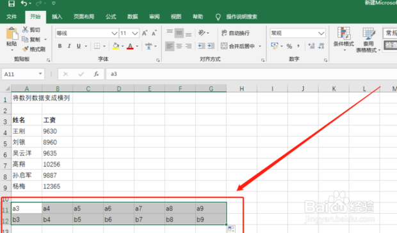Viewport: 397px width, 233px height.
Task: Expand the borders options arrow
Action: [x=104, y=46]
